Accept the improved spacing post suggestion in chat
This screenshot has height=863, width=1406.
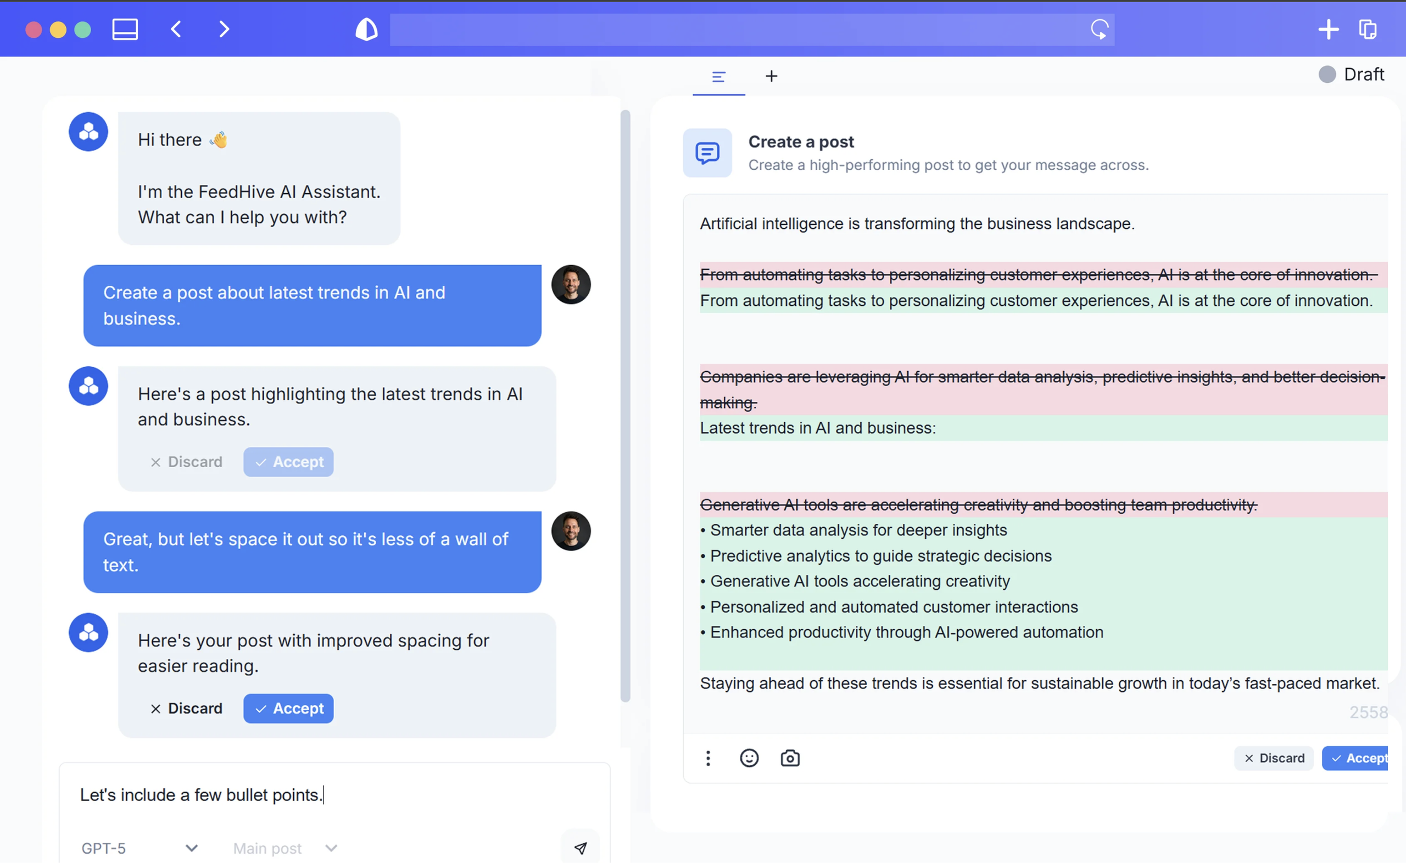pos(288,708)
